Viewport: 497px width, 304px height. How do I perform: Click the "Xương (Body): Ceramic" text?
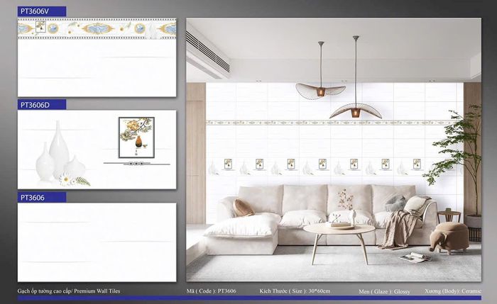[x=453, y=291]
